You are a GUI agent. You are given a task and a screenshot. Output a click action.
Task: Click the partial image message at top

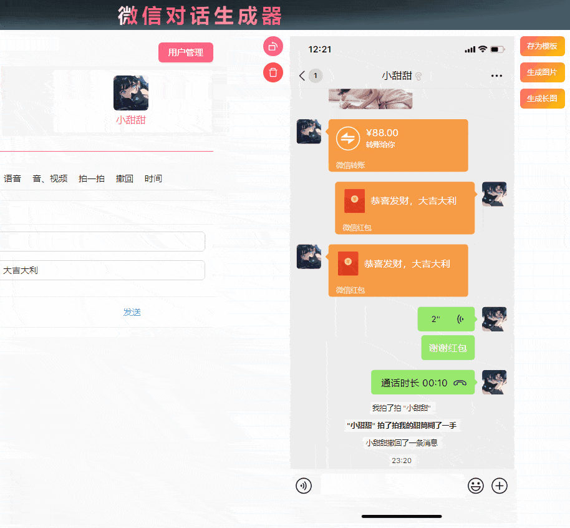click(370, 99)
